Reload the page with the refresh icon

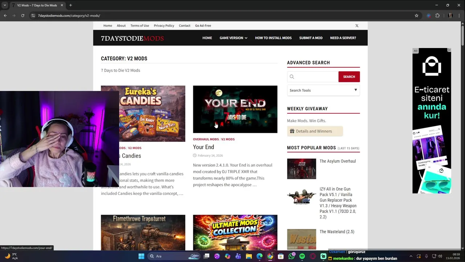tap(23, 16)
